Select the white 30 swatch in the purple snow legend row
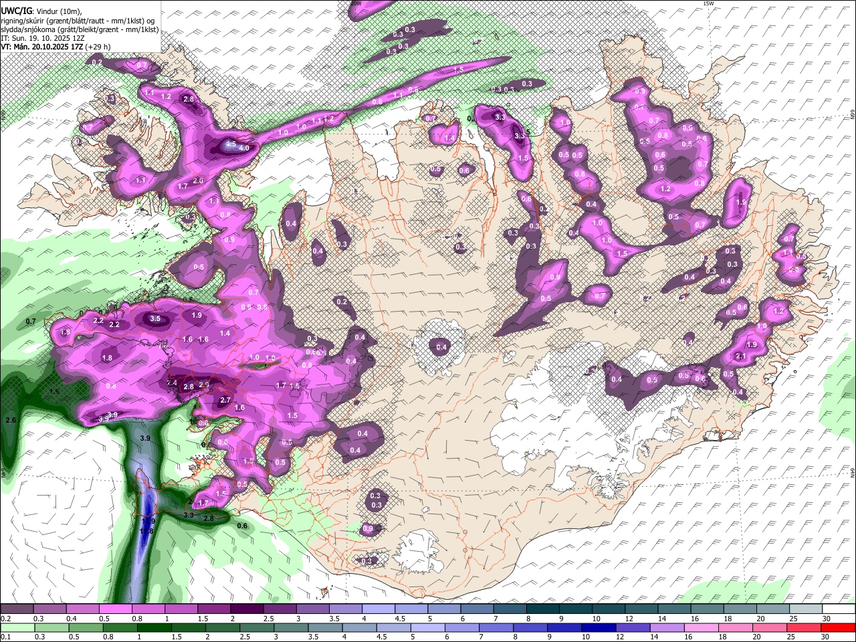856x642 pixels. click(839, 609)
